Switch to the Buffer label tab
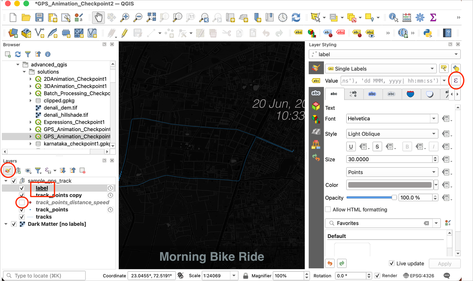473x281 pixels. pos(372,94)
